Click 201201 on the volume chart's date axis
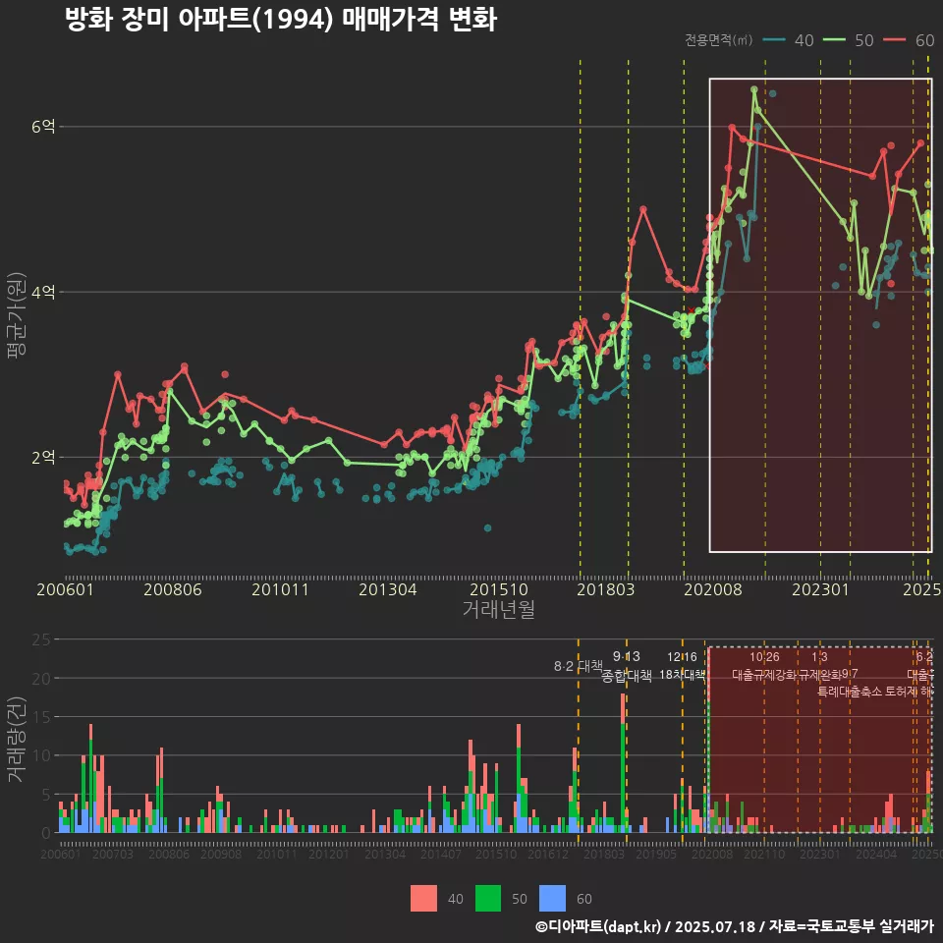 (328, 854)
